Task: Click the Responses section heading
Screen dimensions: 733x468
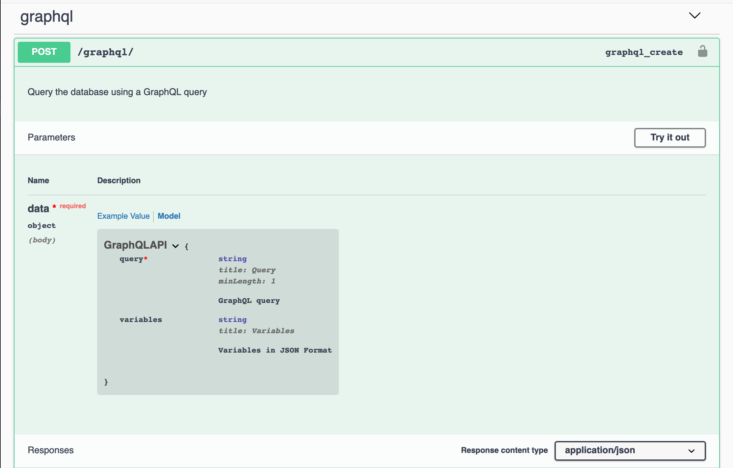Action: click(x=51, y=450)
